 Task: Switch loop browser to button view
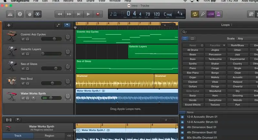(185, 39)
